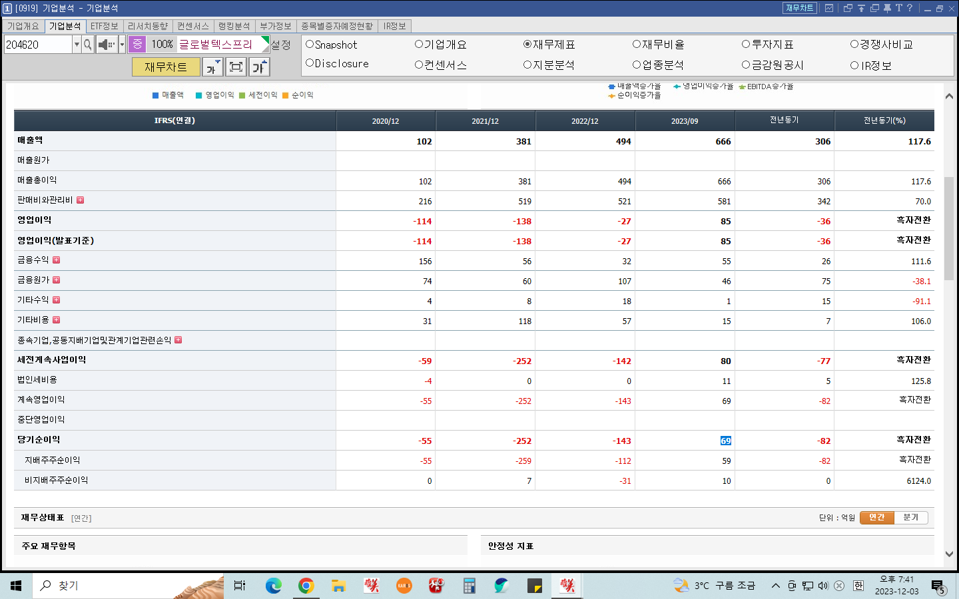Expand 기타비용 row with its plus icon
Image resolution: width=959 pixels, height=599 pixels.
pos(56,319)
